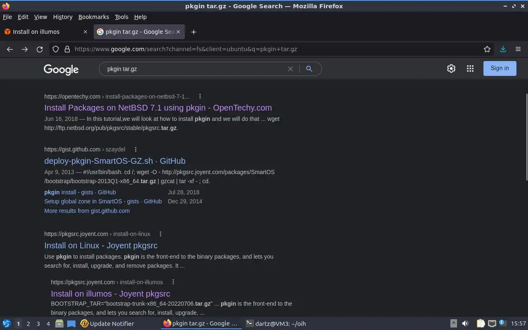Viewport: 528px width, 330px height.
Task: Select the 'pkgin tar.gz - Google Search' tab
Action: click(139, 32)
